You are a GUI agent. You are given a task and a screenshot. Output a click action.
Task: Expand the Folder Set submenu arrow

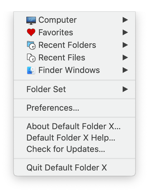pos(125,89)
